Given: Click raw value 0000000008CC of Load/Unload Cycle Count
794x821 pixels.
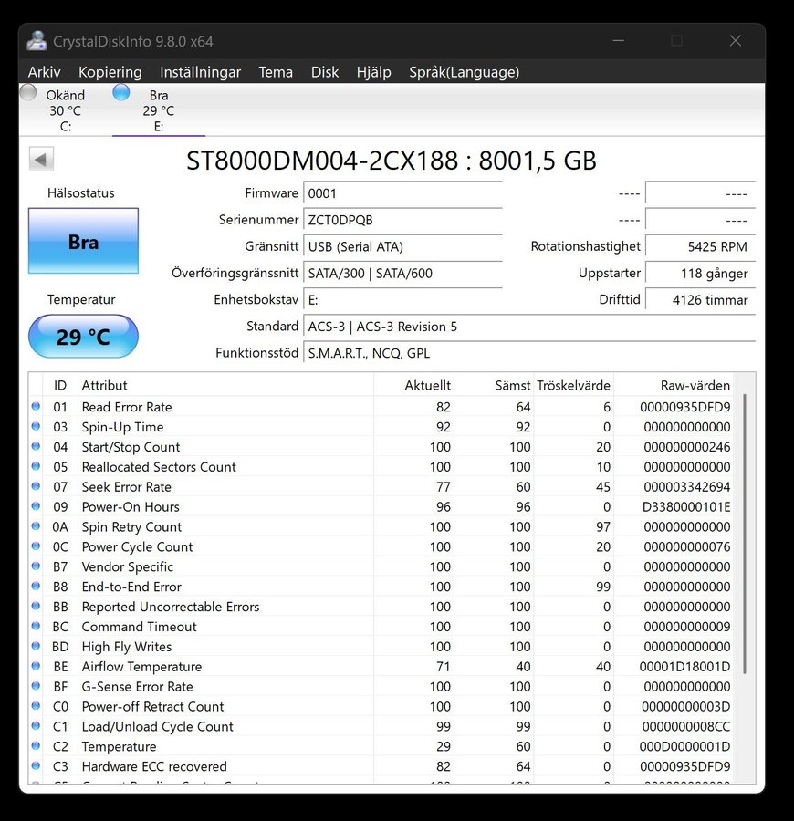Looking at the screenshot, I should pyautogui.click(x=686, y=727).
